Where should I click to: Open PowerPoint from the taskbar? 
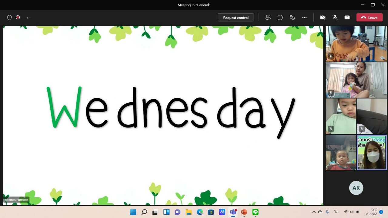tap(244, 212)
